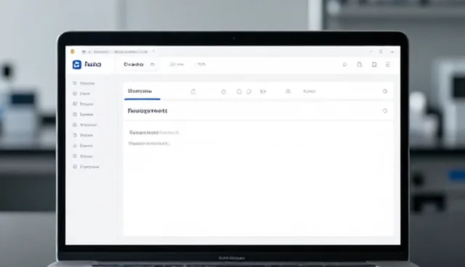This screenshot has width=465, height=267.
Task: Click the blue app logo in the header
Action: point(77,65)
